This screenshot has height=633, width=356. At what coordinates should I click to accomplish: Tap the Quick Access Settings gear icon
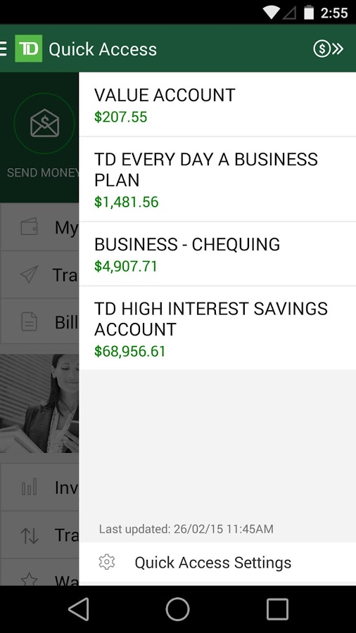[107, 562]
